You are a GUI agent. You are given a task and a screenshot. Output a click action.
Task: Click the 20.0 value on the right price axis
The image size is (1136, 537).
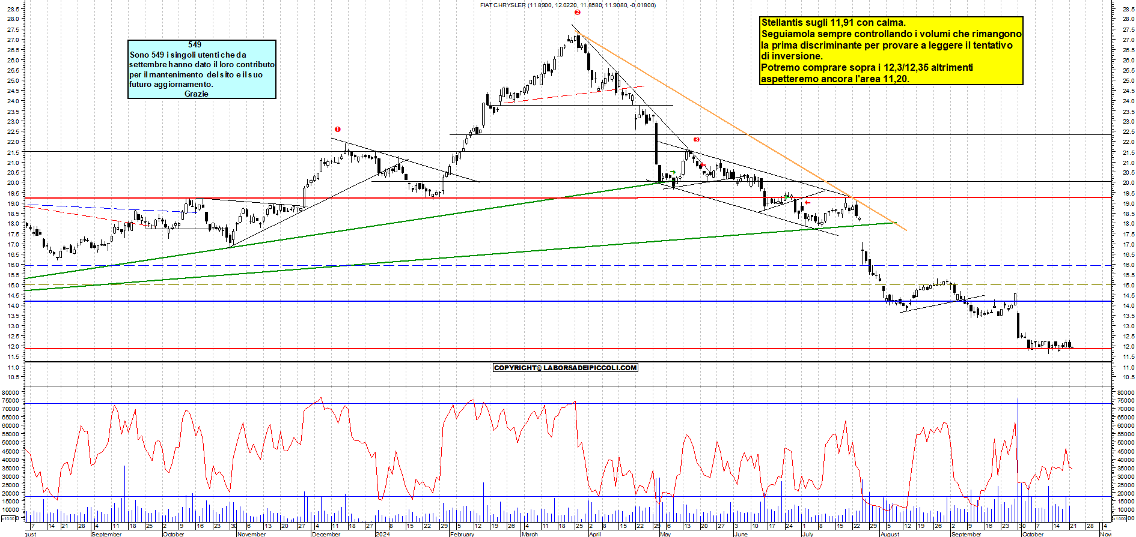coord(1128,183)
